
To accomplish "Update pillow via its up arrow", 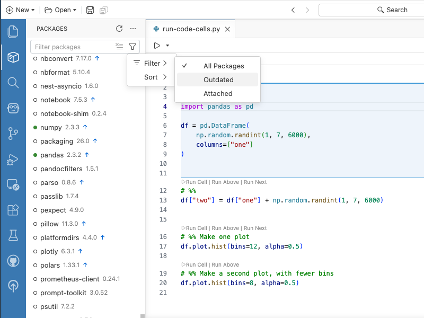I will click(x=84, y=224).
